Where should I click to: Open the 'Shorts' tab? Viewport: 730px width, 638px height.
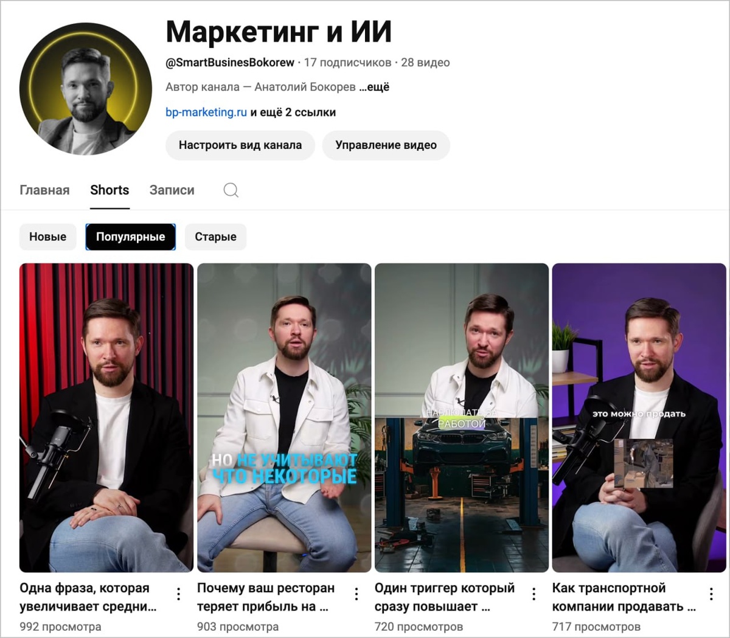109,190
